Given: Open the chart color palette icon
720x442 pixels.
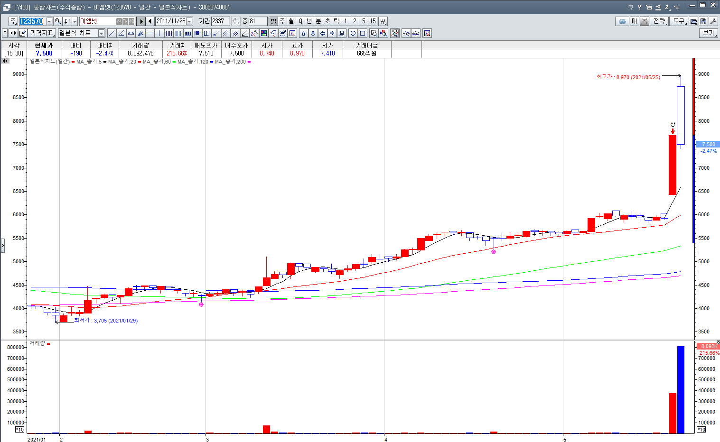Looking at the screenshot, I should click(x=263, y=33).
